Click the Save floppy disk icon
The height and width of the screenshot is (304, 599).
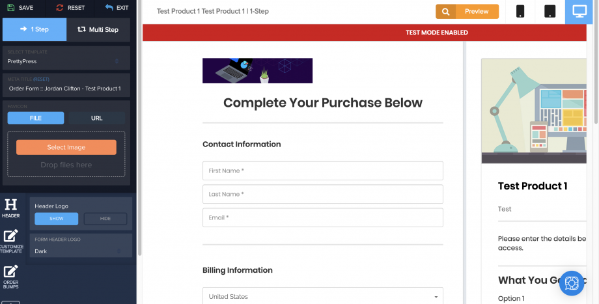tap(10, 8)
